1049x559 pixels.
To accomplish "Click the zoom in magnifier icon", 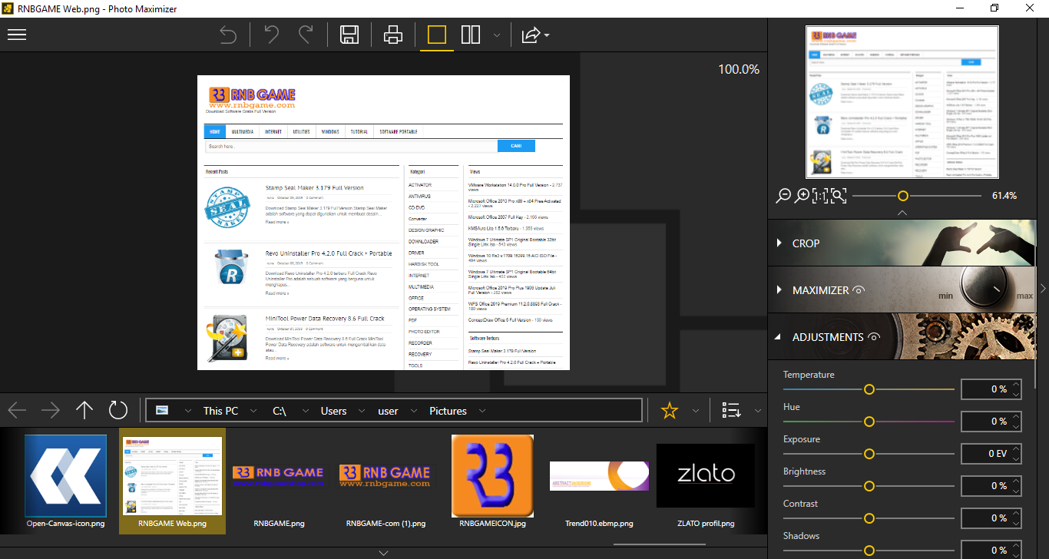I will (802, 196).
